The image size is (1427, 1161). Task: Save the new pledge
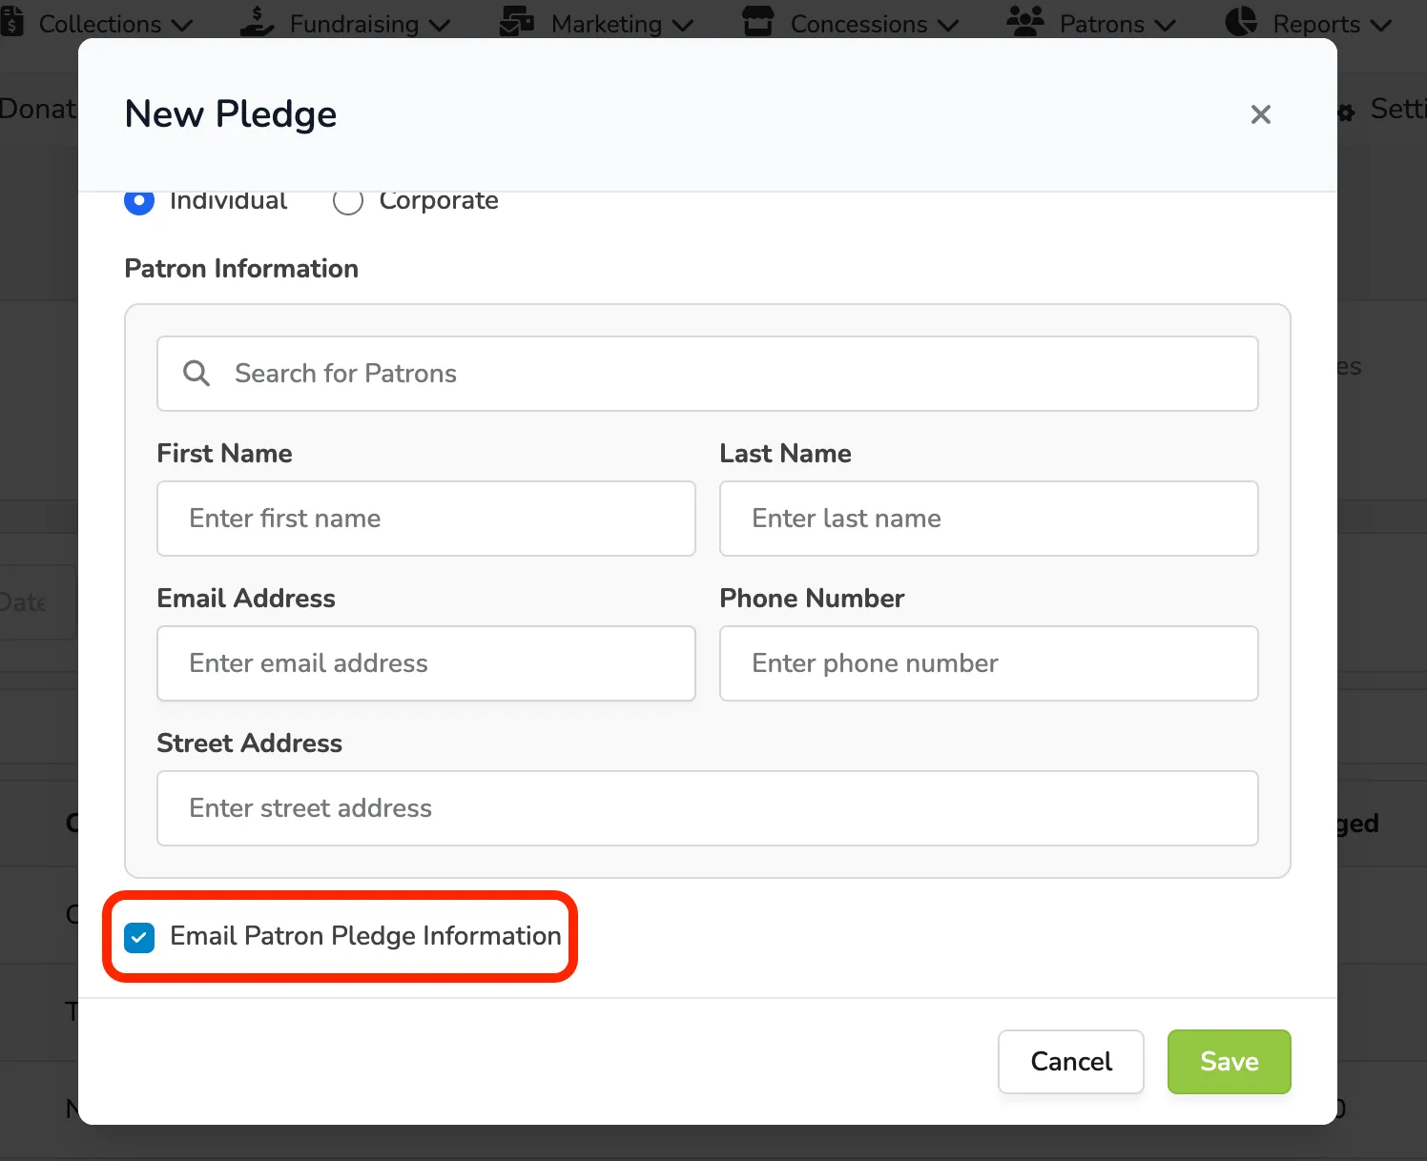pos(1229,1062)
